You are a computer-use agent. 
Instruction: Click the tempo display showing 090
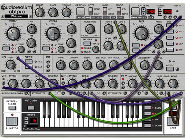coord(167,12)
